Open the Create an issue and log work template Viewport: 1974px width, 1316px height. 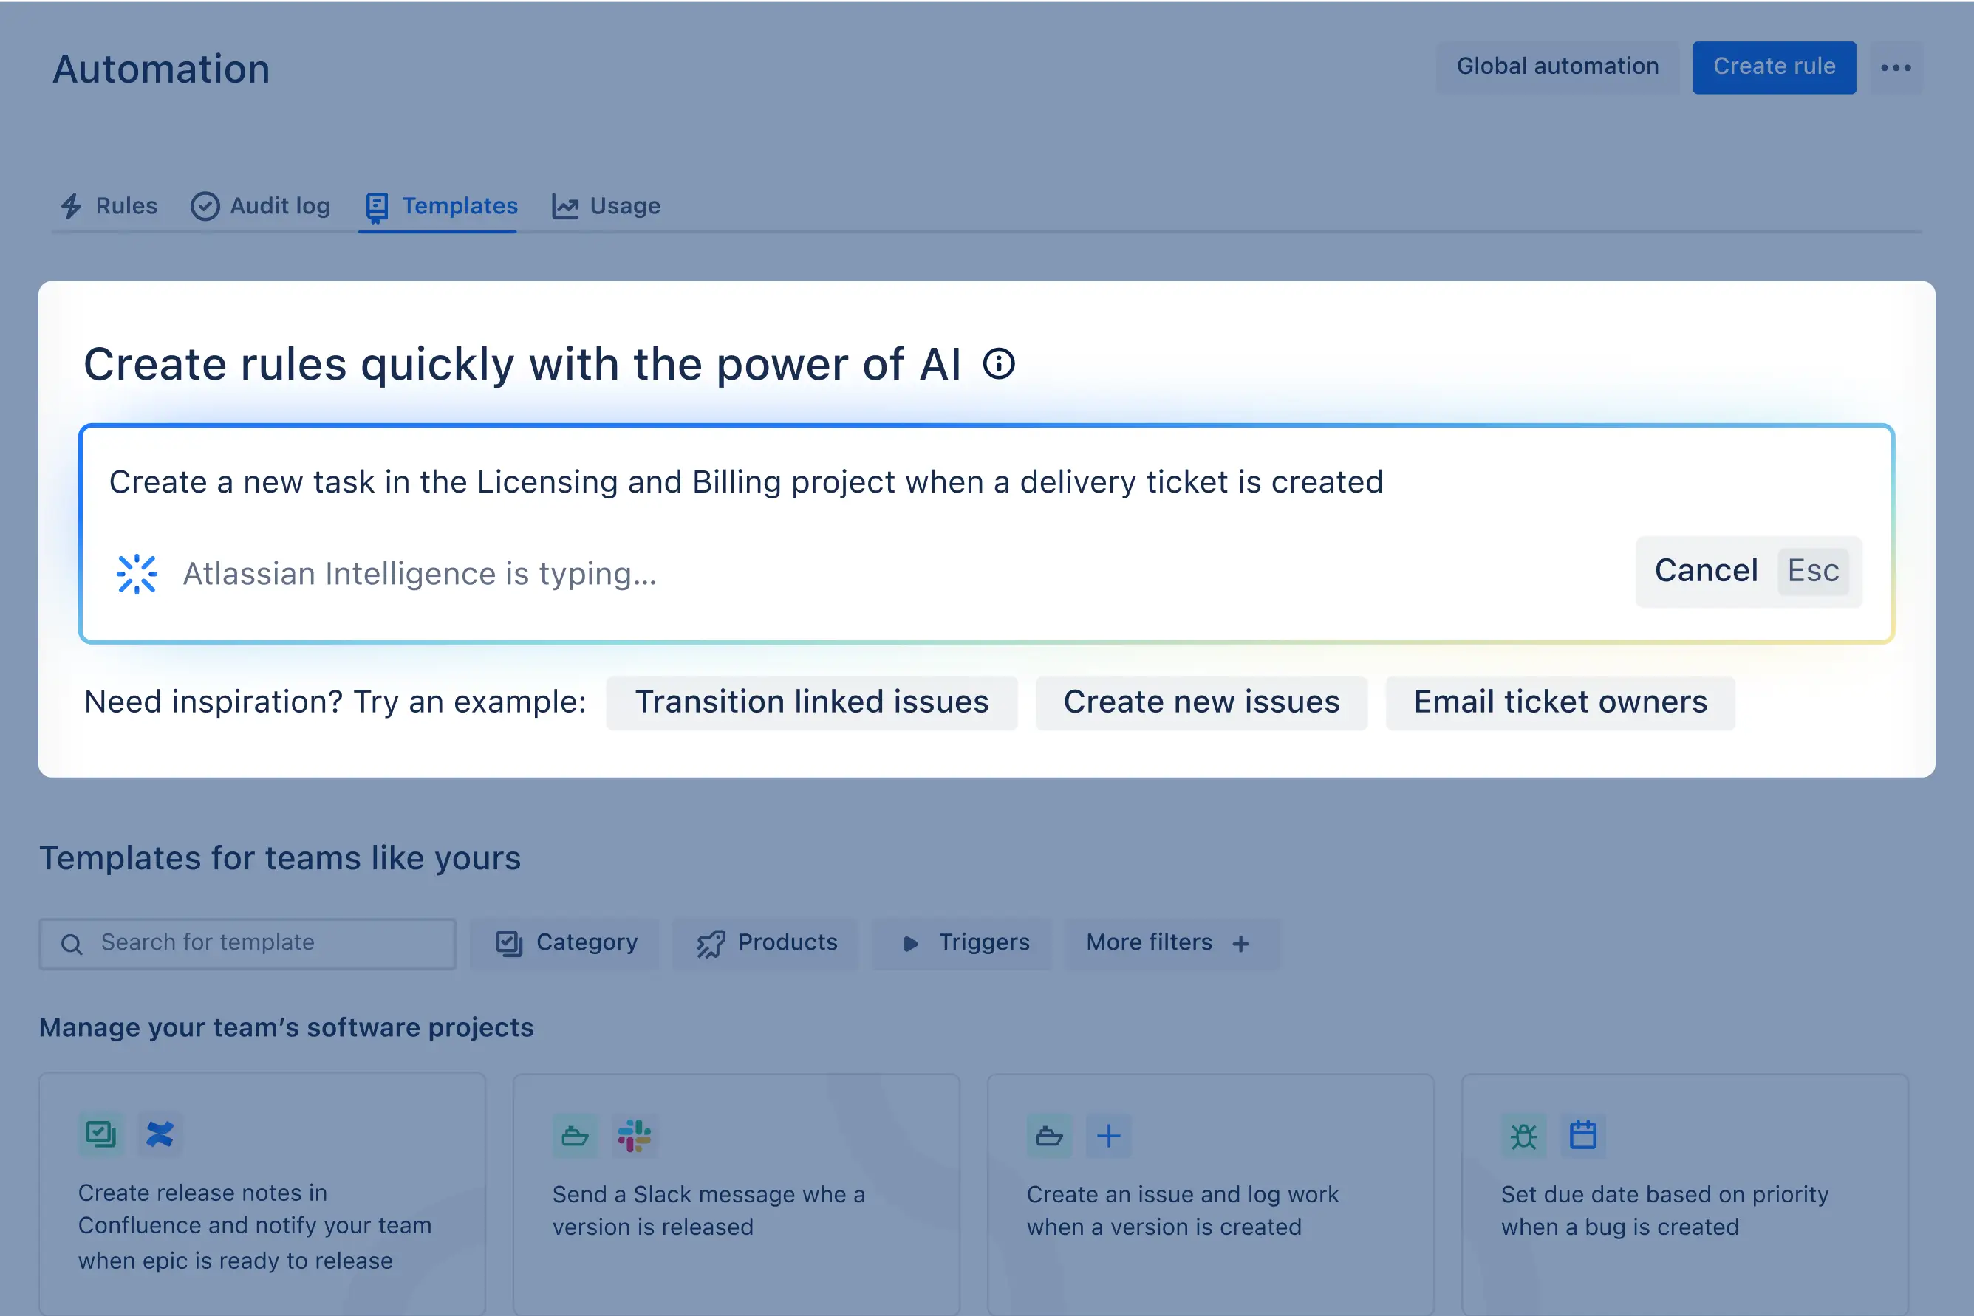coord(1211,1194)
